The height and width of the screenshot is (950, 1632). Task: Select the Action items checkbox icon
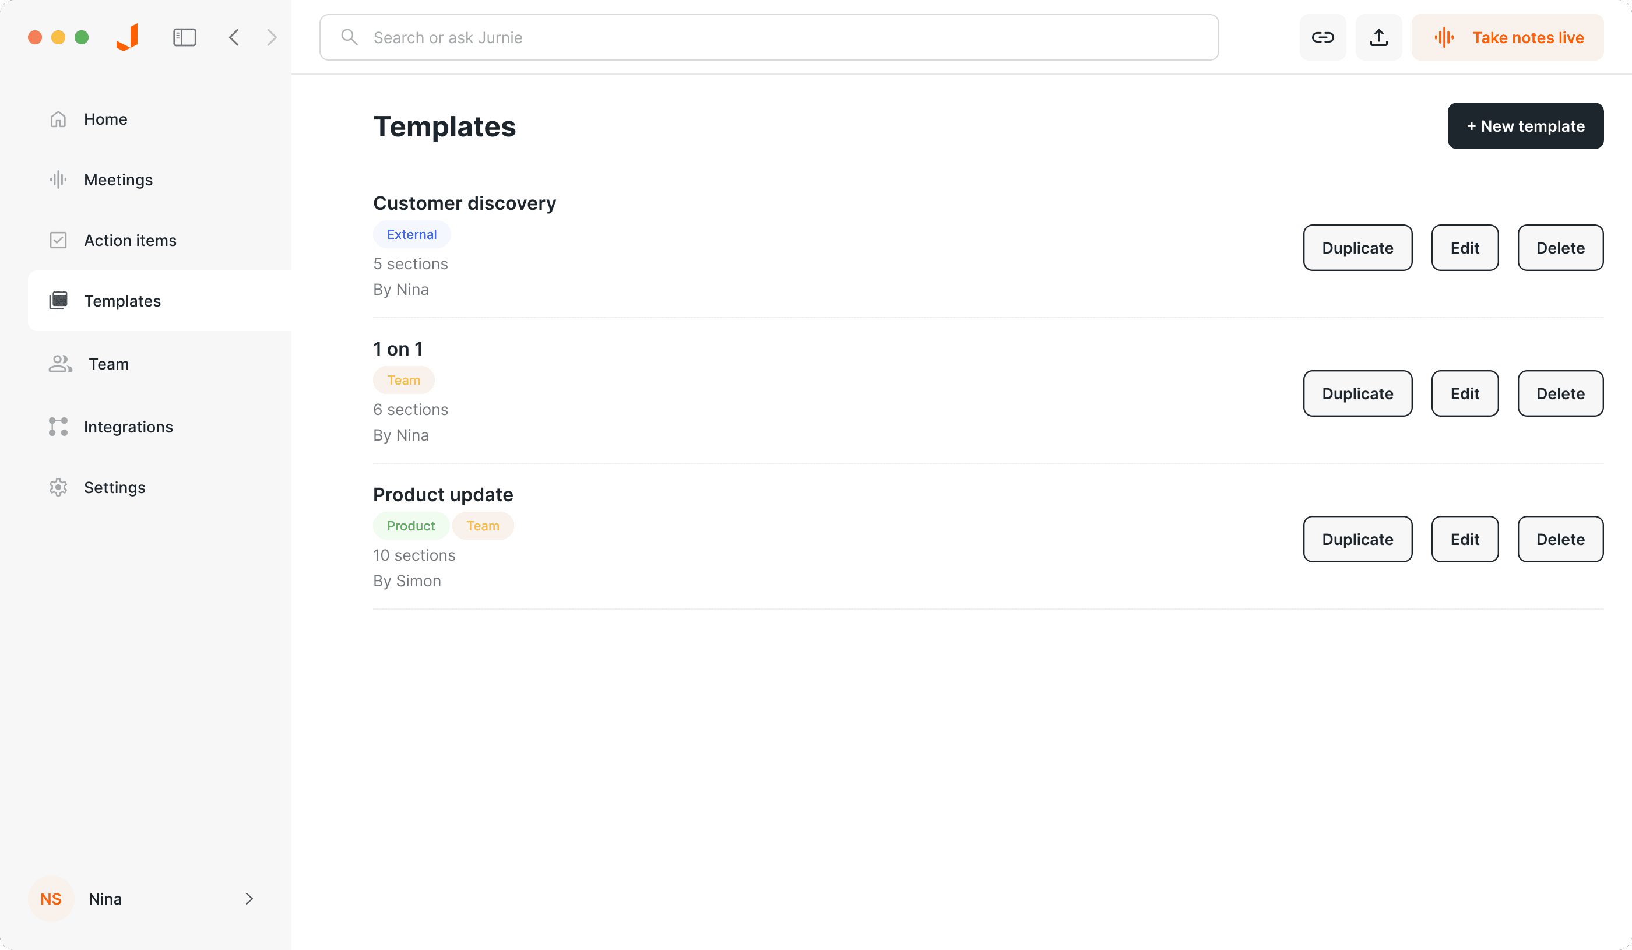tap(58, 240)
